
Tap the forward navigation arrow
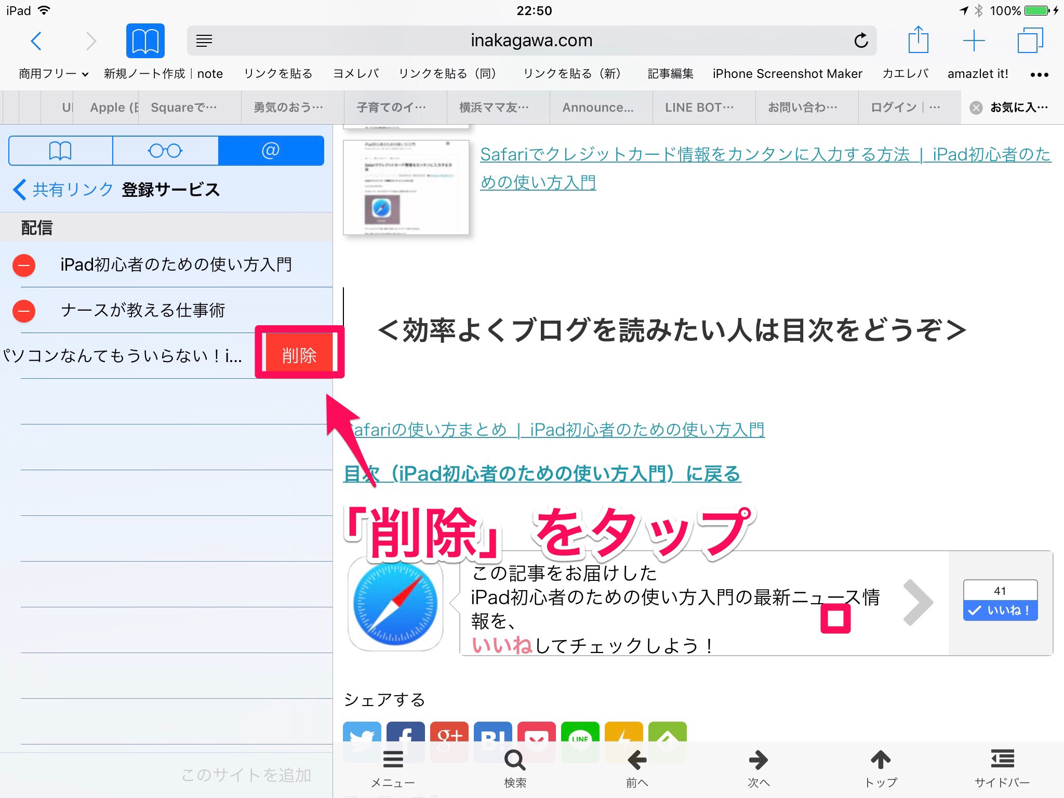click(91, 41)
